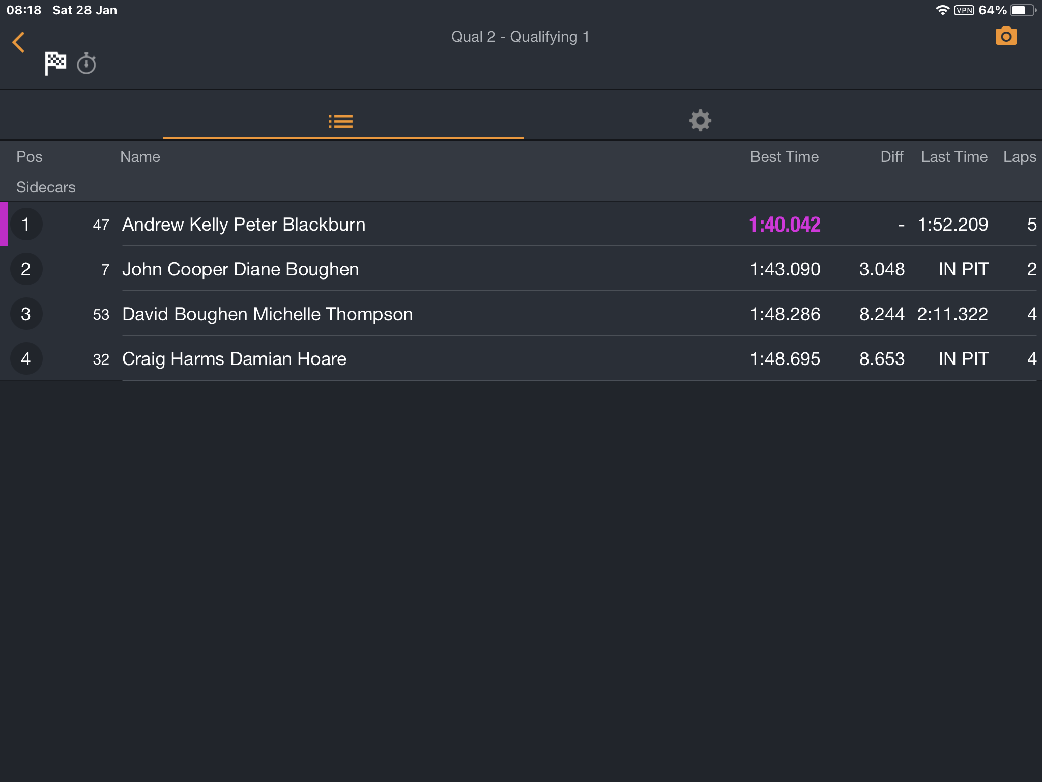Image resolution: width=1042 pixels, height=782 pixels.
Task: Select the checkered flag icon
Action: pos(55,64)
